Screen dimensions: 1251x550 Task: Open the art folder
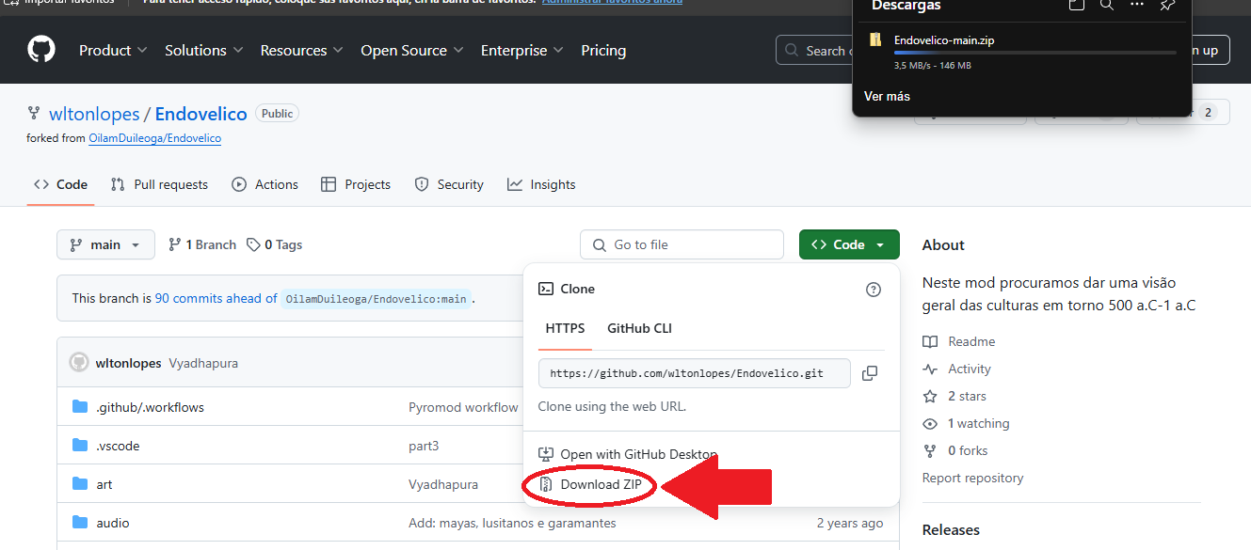[104, 484]
